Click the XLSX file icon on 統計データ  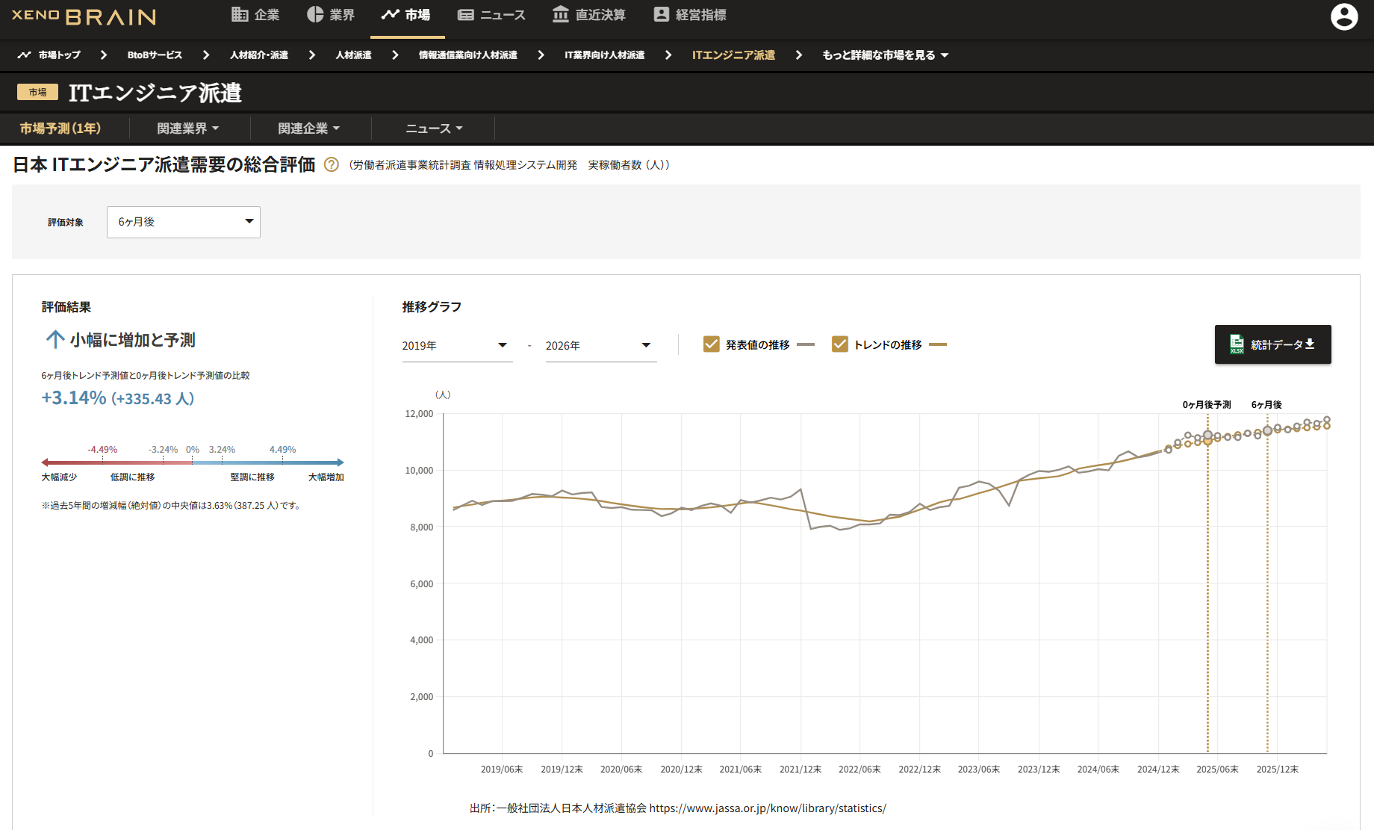(x=1237, y=344)
